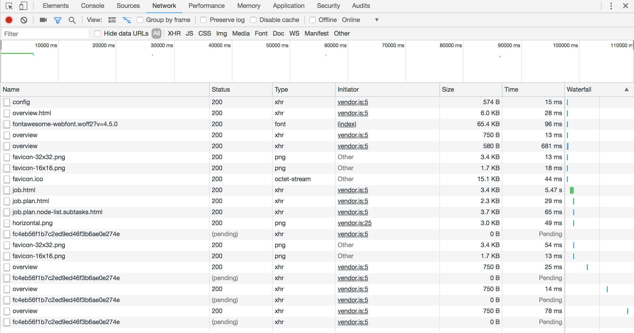Filter requests by WS
Screen dimensions: 634x333
pos(294,34)
